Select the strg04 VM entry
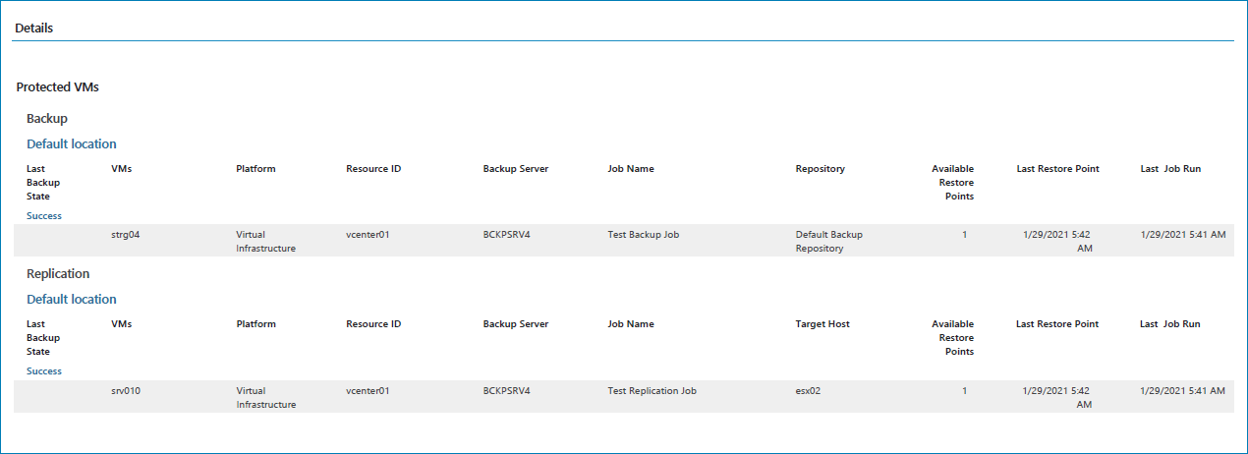Image resolution: width=1248 pixels, height=454 pixels. pyautogui.click(x=126, y=235)
